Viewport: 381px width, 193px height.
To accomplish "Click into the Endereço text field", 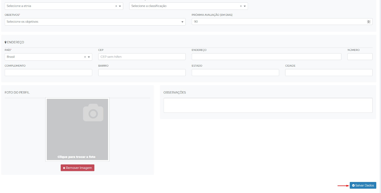I will [266, 57].
